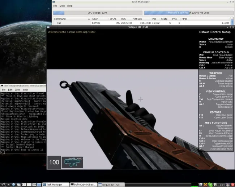Open the Help menu in Task Manager
Image resolution: width=235 pixels, height=187 pixels.
[x=70, y=6]
